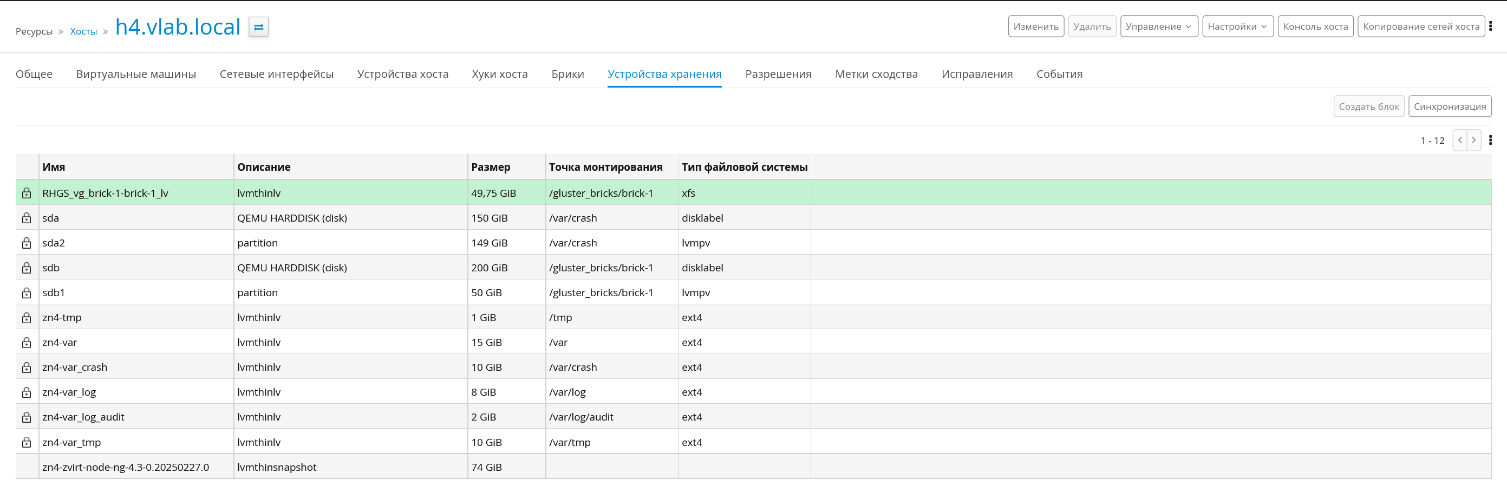
Task: Open the table options kebab menu near pagination
Action: (1491, 140)
